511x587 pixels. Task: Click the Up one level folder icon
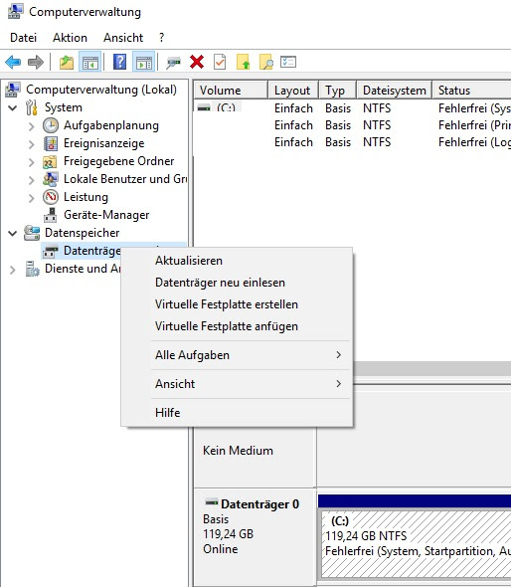67,62
